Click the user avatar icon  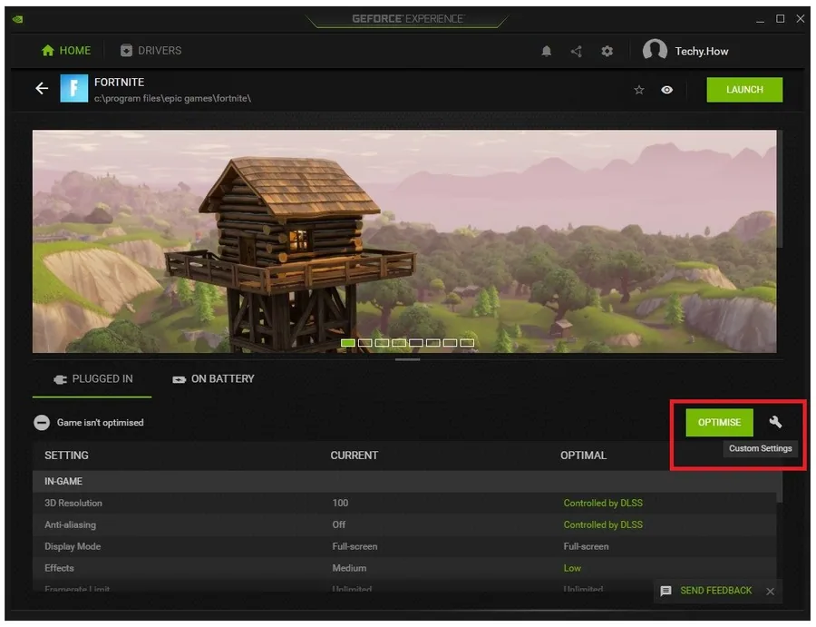click(655, 51)
